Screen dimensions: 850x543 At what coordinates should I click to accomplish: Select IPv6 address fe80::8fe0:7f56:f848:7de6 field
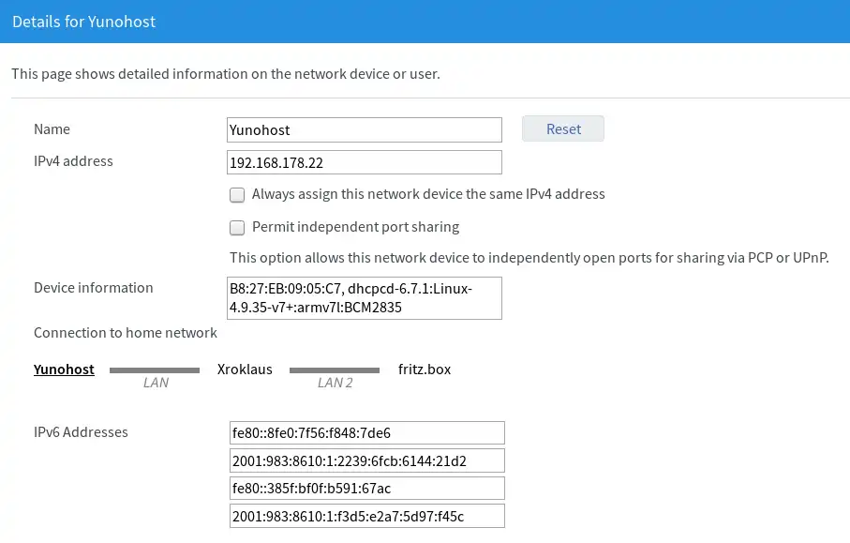click(367, 433)
